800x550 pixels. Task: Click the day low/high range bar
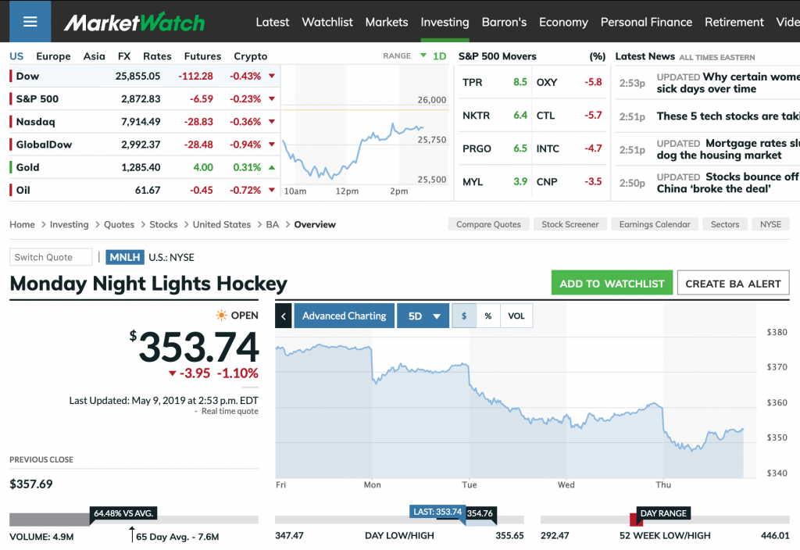399,520
